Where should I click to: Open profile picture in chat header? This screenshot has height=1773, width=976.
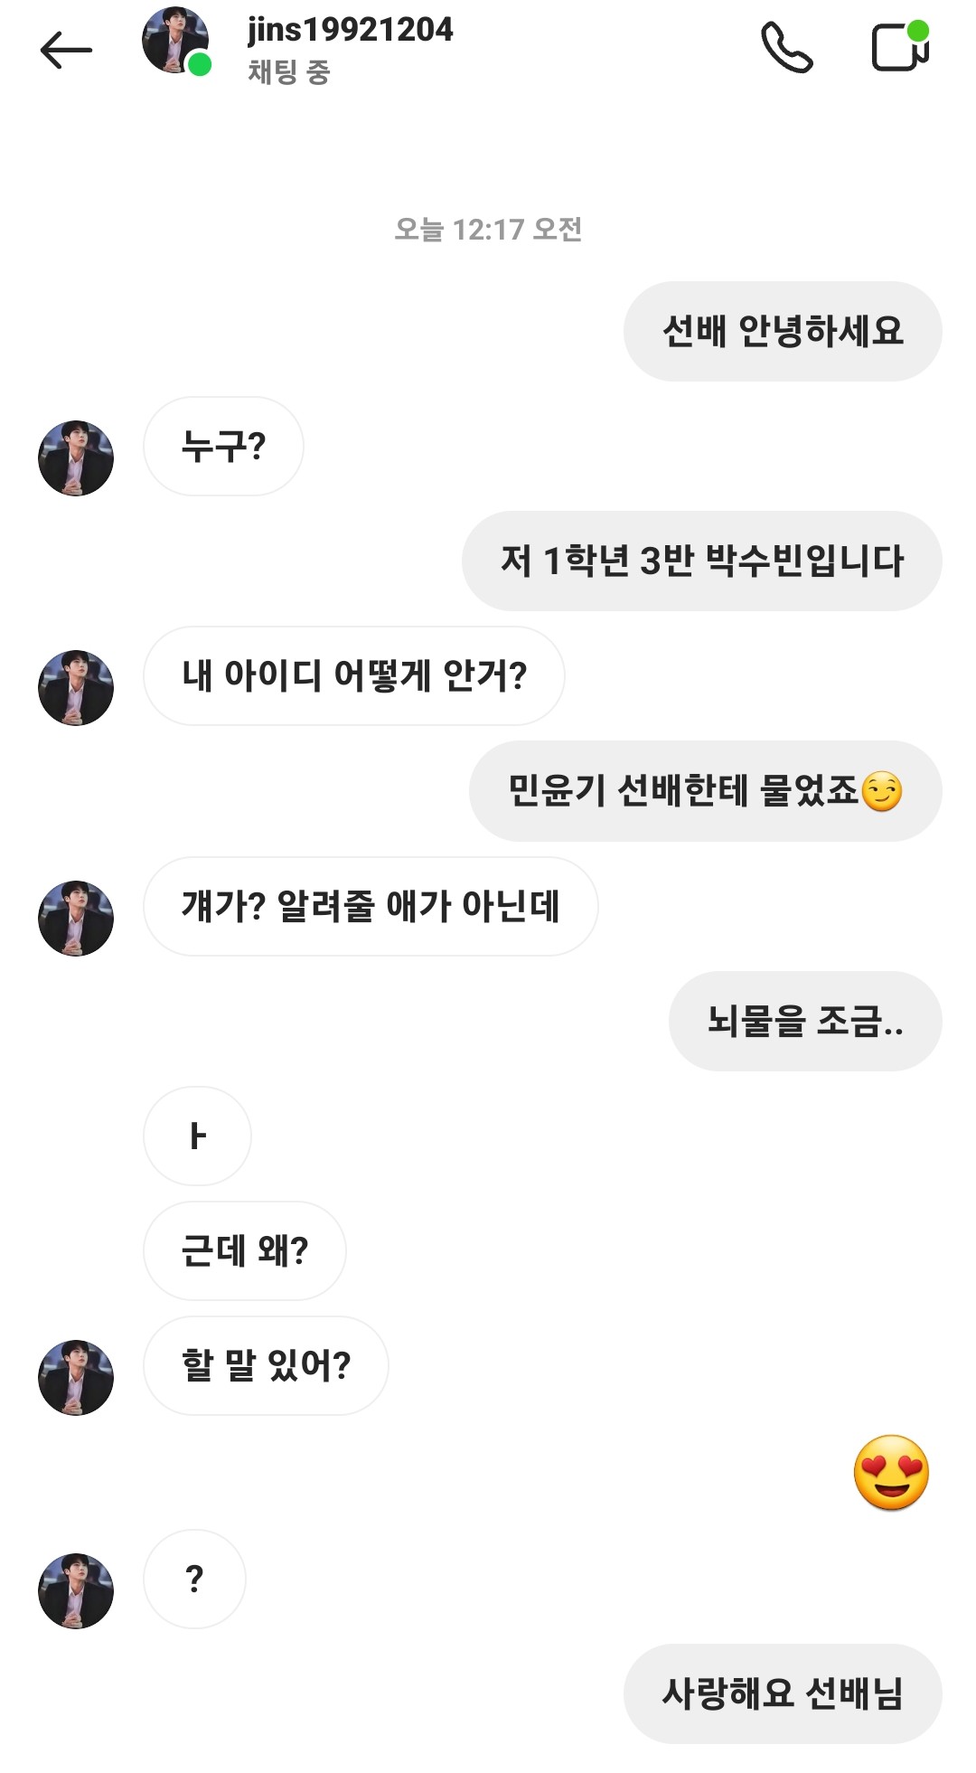(175, 42)
